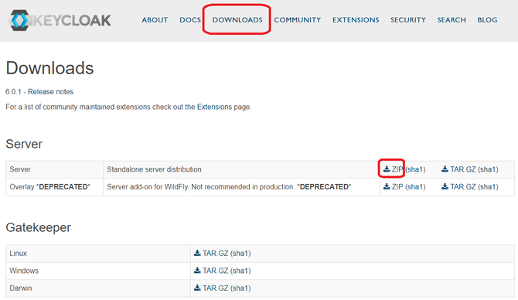Select the 'Standalone server distribution' cell

click(241, 169)
